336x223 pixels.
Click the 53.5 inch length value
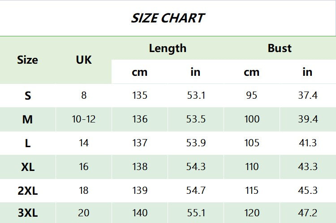(x=196, y=119)
